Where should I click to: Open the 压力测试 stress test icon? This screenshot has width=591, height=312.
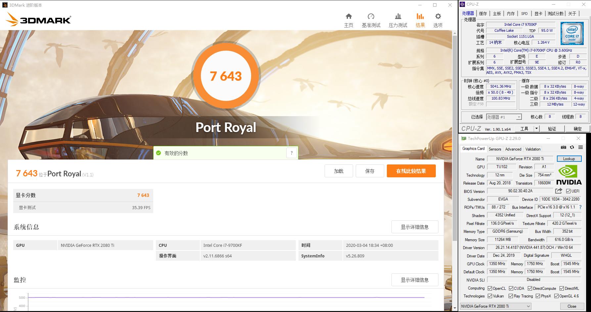click(x=398, y=17)
